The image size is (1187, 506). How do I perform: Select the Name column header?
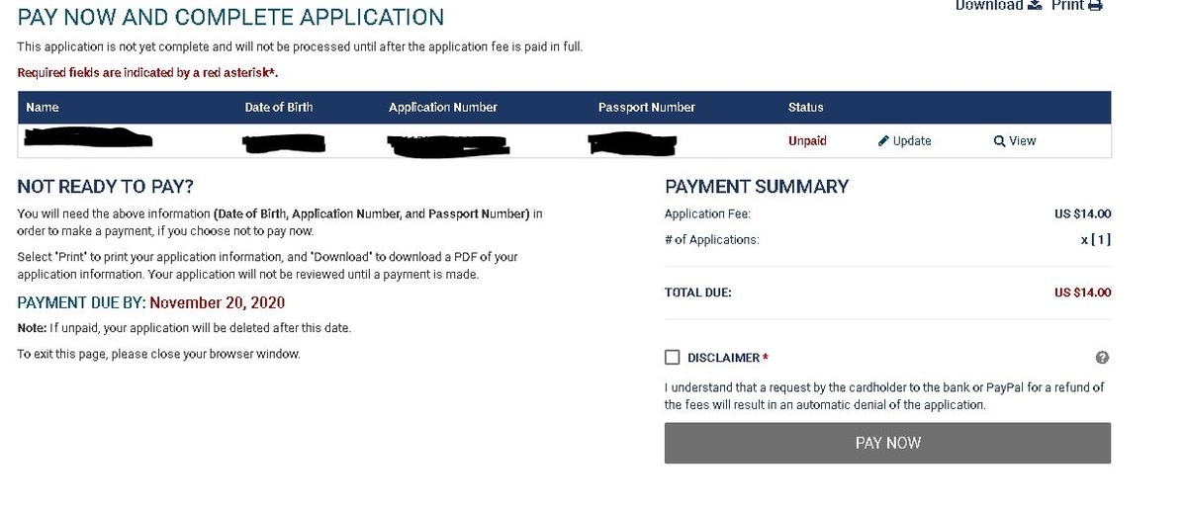point(42,107)
